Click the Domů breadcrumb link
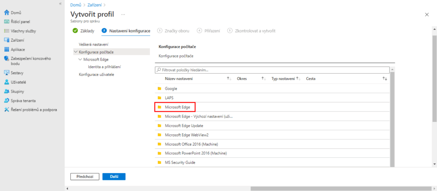The width and height of the screenshot is (437, 191). [75, 5]
